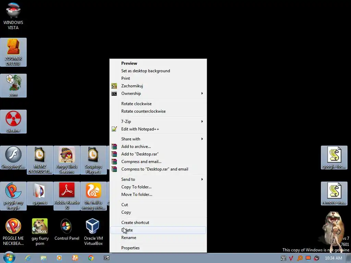
Task: Expand the Send to submenu arrow
Action: tap(202, 179)
